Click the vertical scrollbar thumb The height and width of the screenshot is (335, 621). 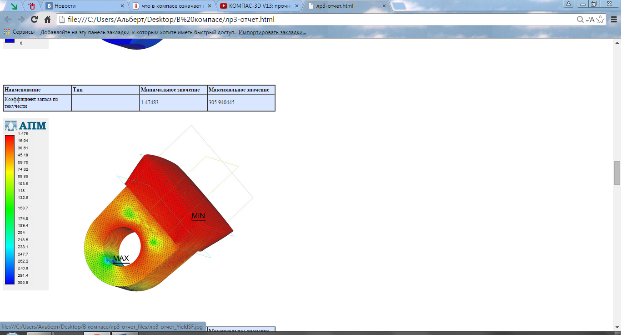[617, 173]
